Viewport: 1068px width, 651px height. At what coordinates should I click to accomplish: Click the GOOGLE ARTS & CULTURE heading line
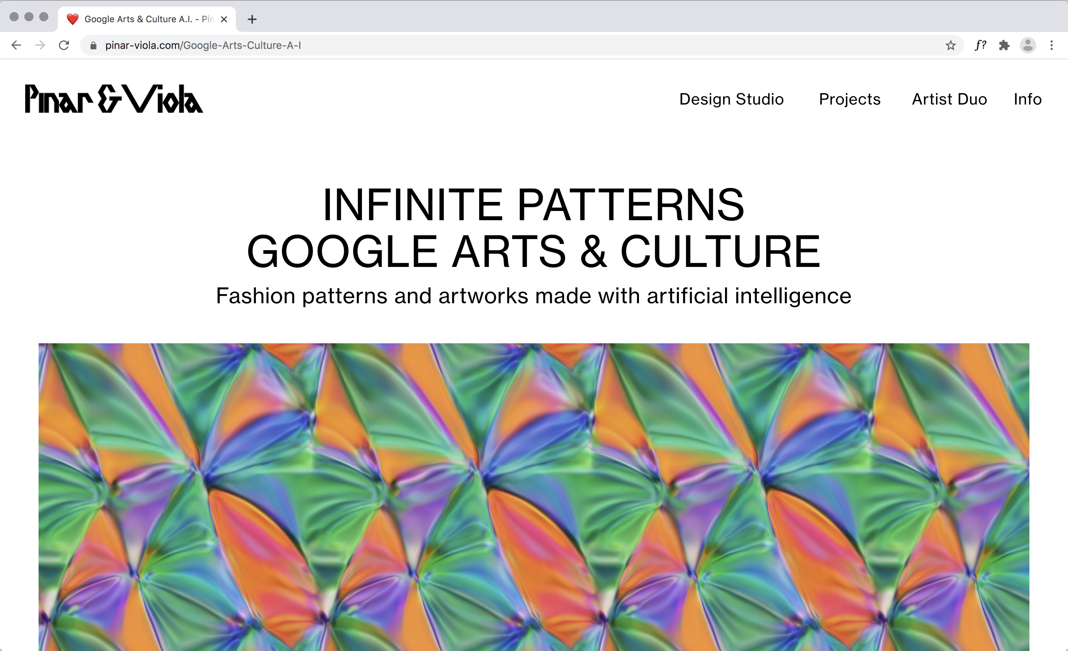point(534,251)
